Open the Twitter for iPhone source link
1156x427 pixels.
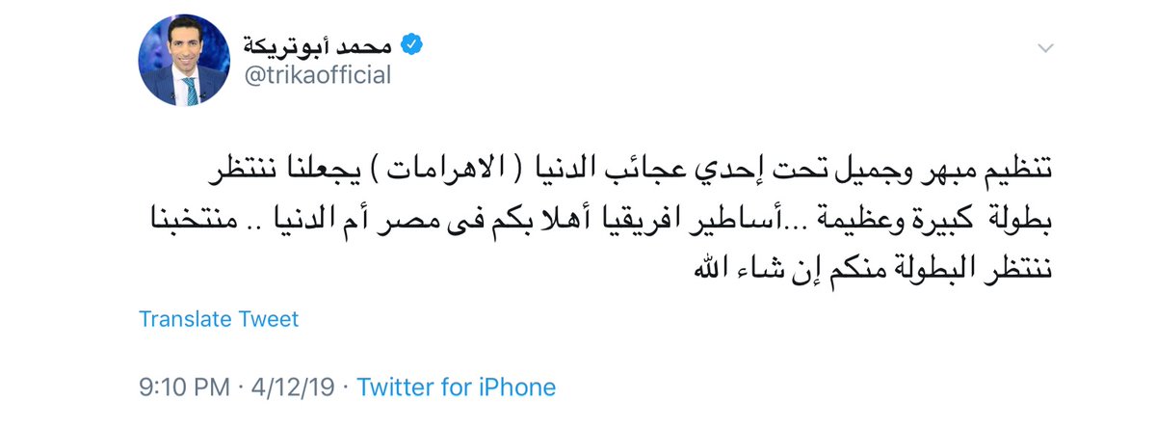point(457,387)
